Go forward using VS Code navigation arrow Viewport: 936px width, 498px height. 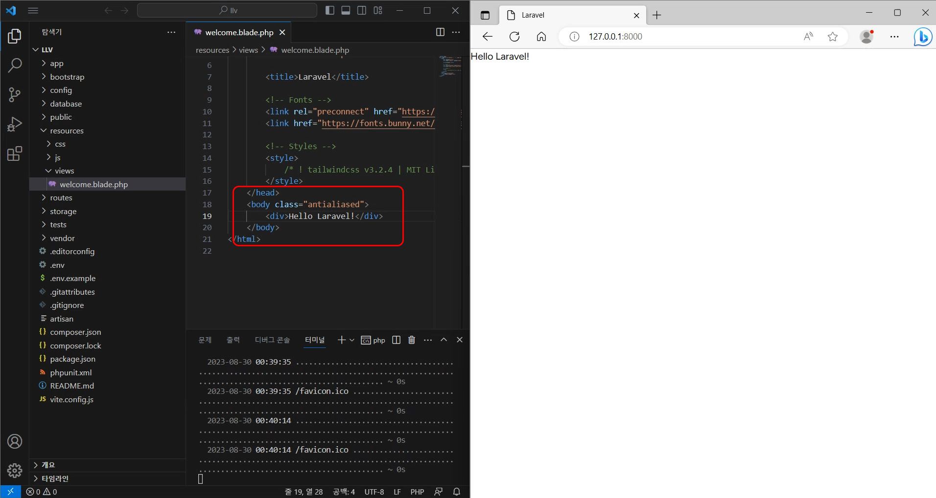coord(124,10)
